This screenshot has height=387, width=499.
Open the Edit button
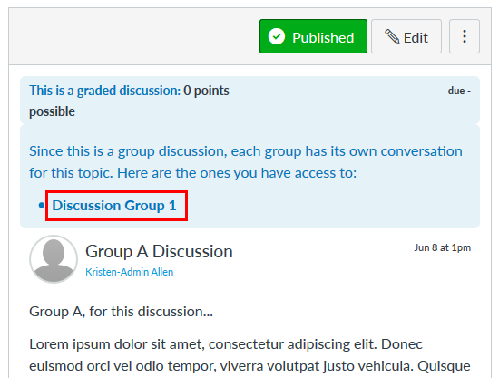(406, 36)
